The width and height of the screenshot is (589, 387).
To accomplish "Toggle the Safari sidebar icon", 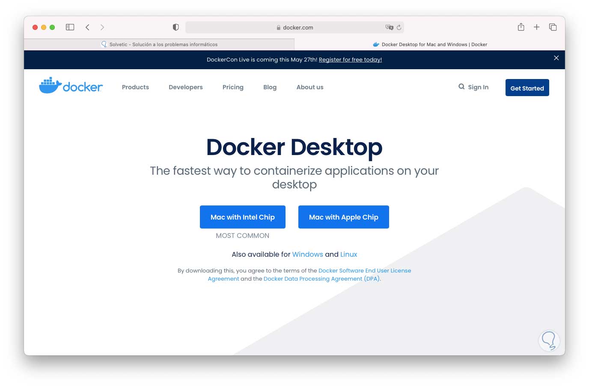I will [70, 27].
